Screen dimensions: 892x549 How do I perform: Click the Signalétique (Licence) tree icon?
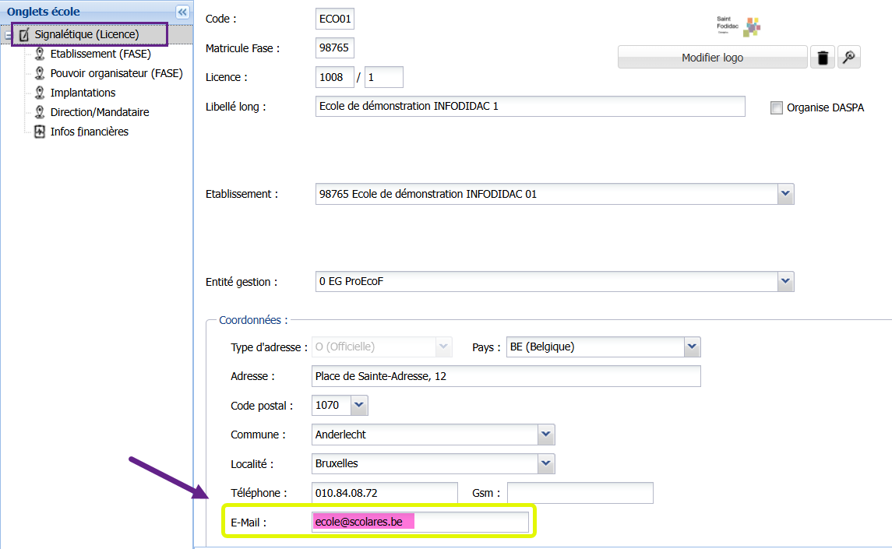(x=24, y=34)
